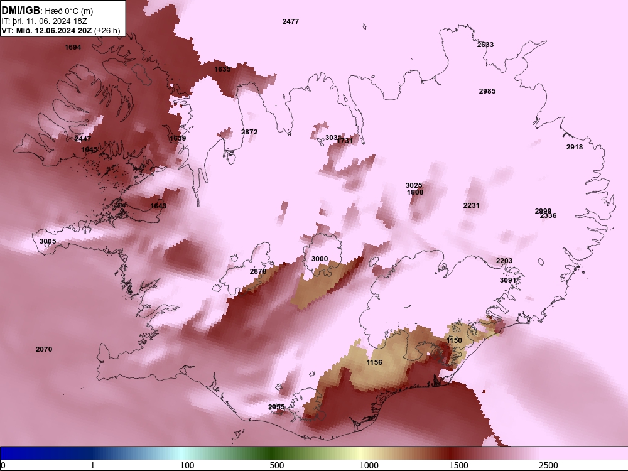Select the 100 tick on the legend
Viewport: 628px width, 471px height.
click(187, 465)
